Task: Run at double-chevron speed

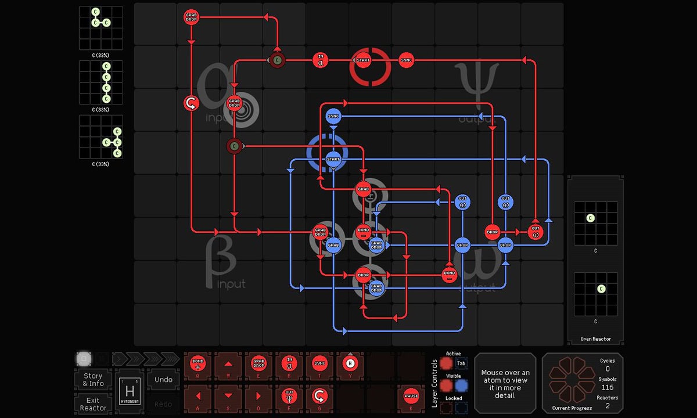Action: pos(136,359)
